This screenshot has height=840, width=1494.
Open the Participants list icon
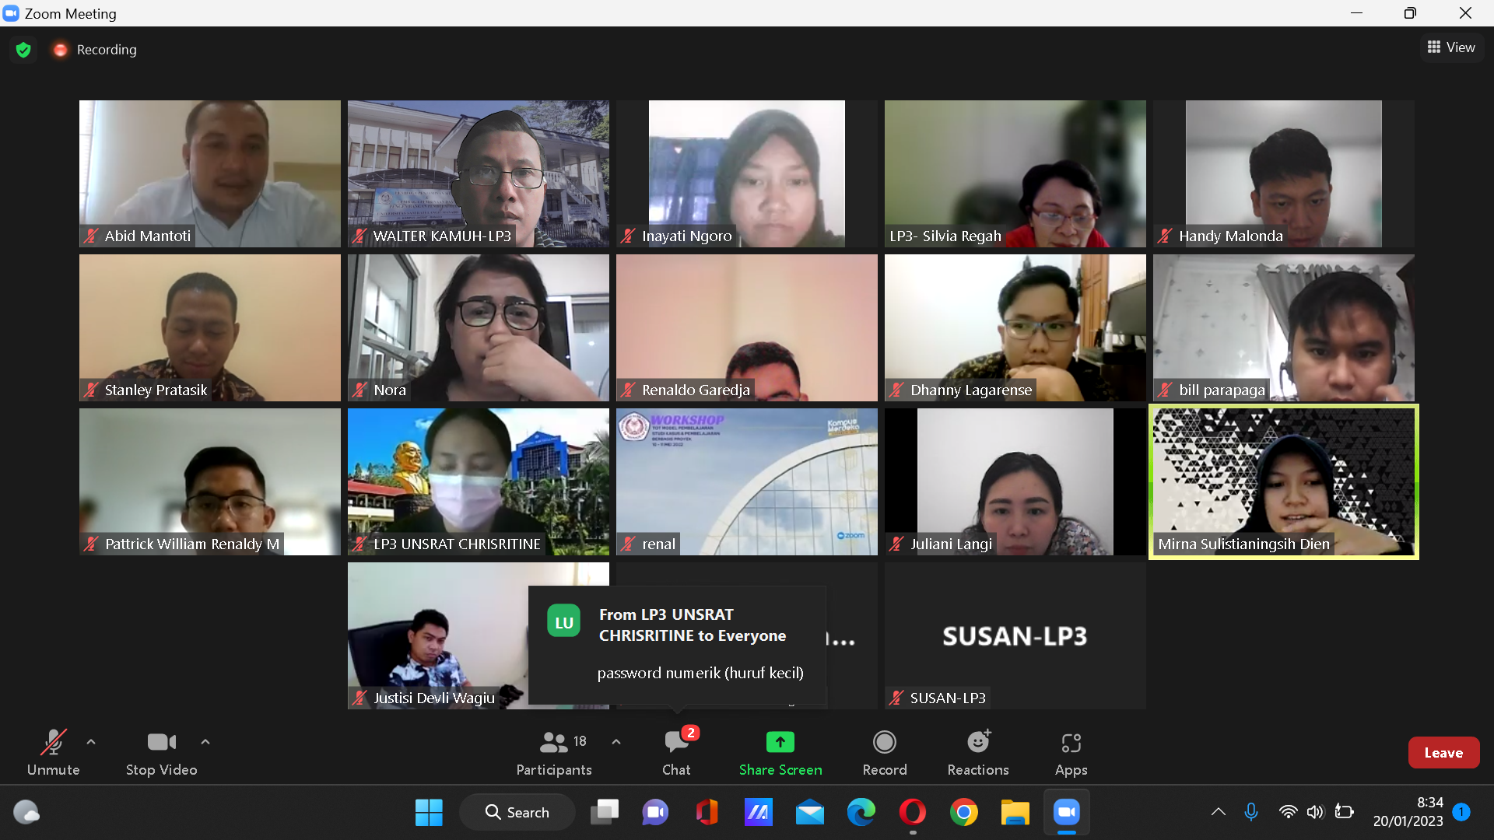[553, 743]
